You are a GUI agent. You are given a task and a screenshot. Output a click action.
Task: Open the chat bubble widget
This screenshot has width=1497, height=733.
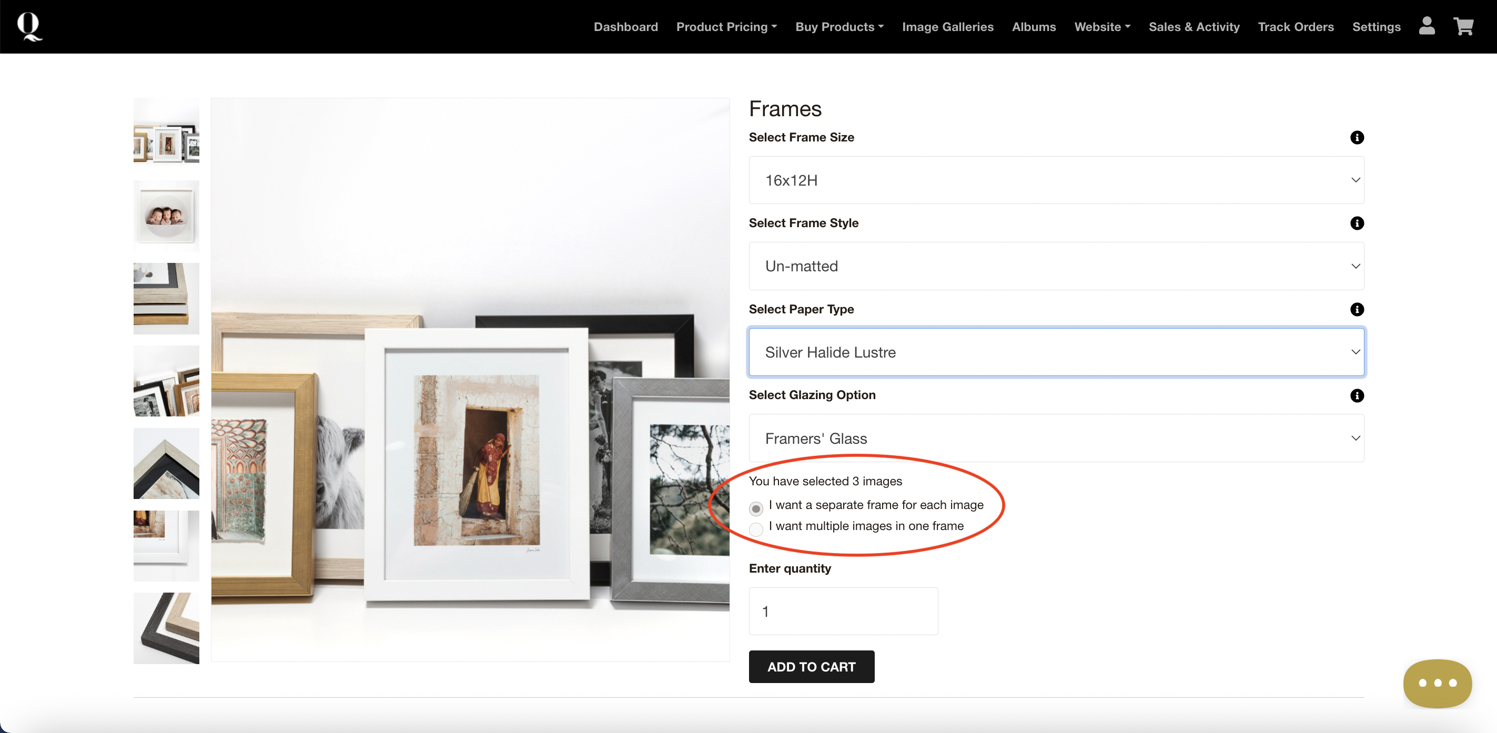1437,683
